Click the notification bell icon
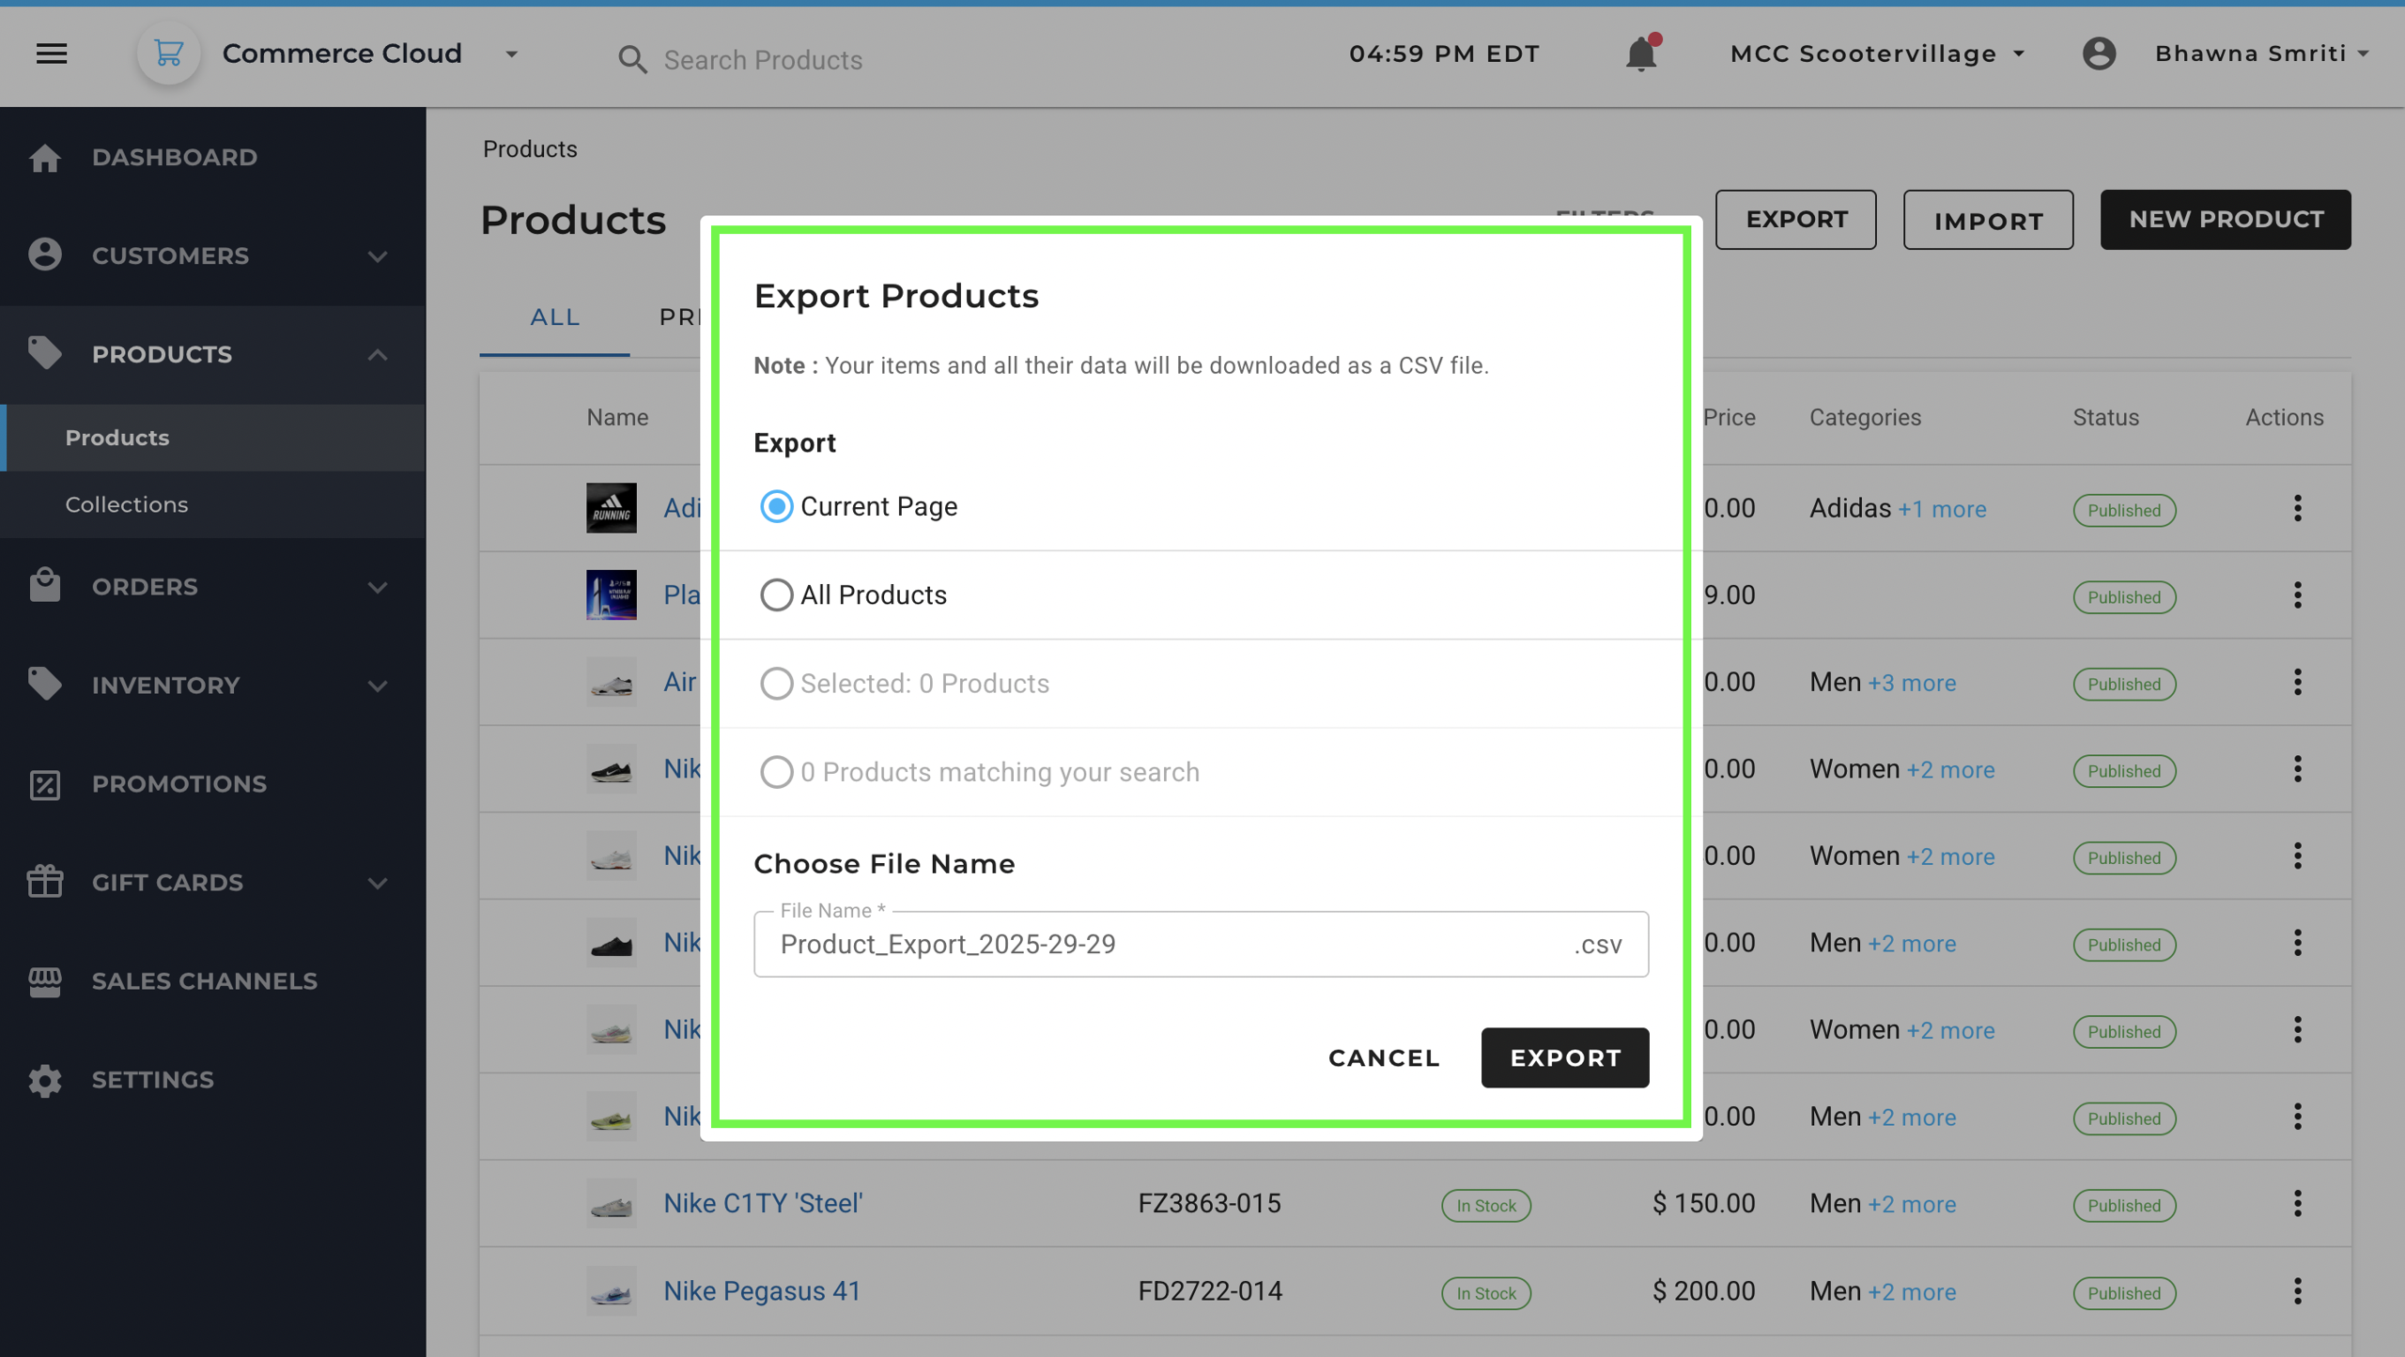2405x1357 pixels. pos(1640,54)
